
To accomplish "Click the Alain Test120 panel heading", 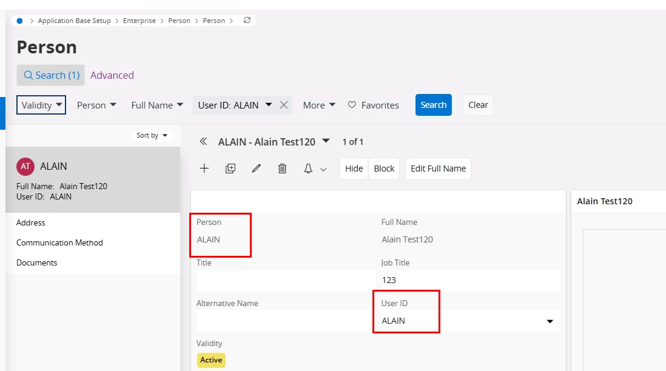I will pyautogui.click(x=605, y=201).
